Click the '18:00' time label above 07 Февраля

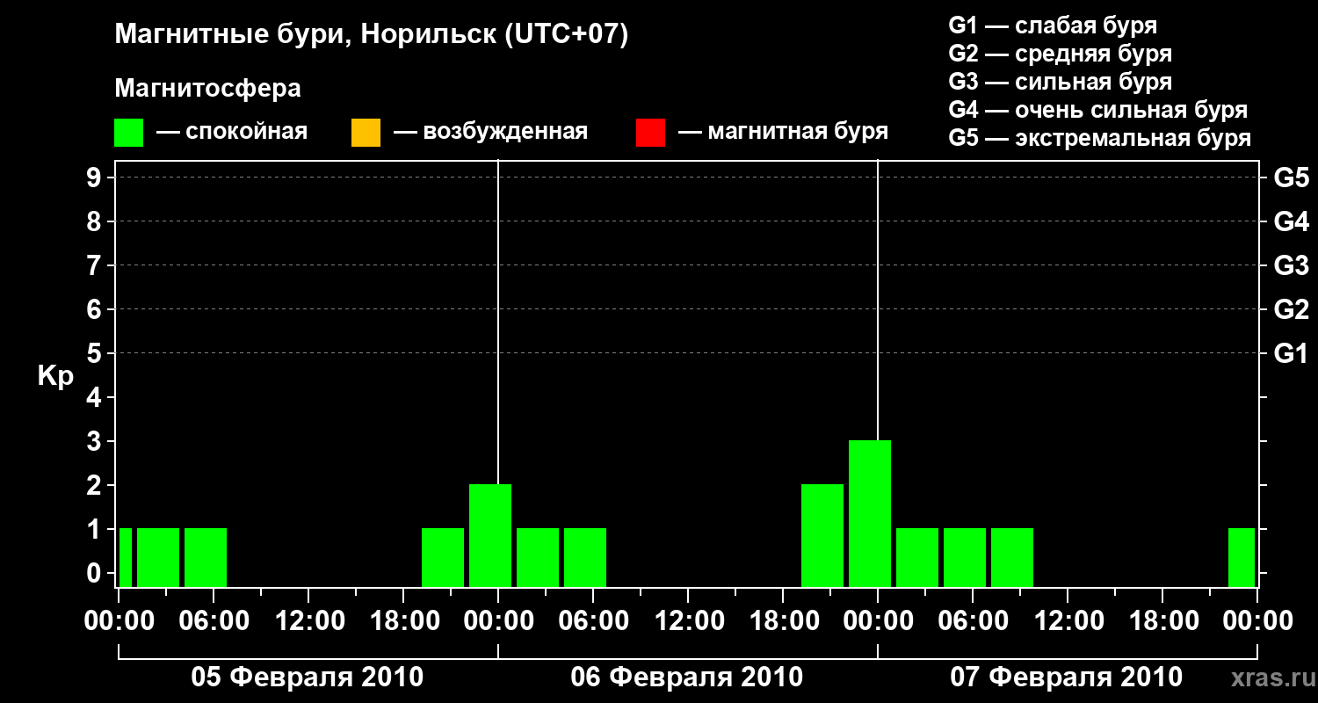(x=1162, y=621)
